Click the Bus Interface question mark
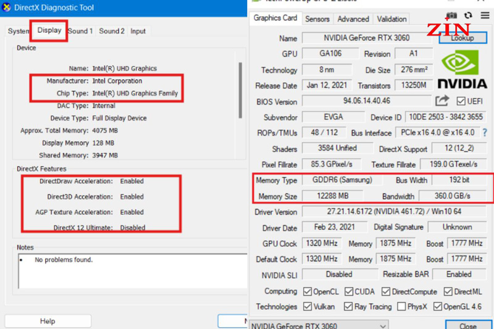The width and height of the screenshot is (494, 329). (x=485, y=133)
